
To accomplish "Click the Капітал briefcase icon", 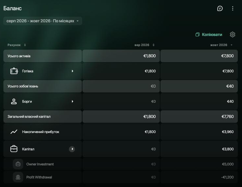I will pos(14,149).
